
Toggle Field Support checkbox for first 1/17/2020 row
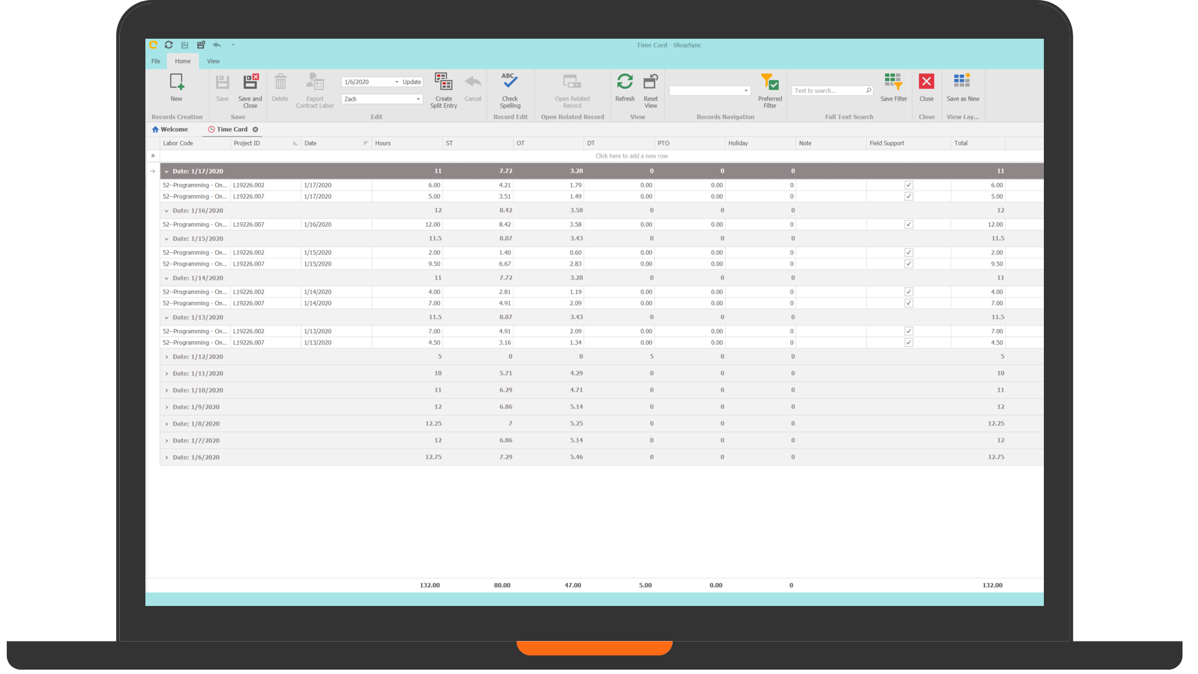coord(909,185)
